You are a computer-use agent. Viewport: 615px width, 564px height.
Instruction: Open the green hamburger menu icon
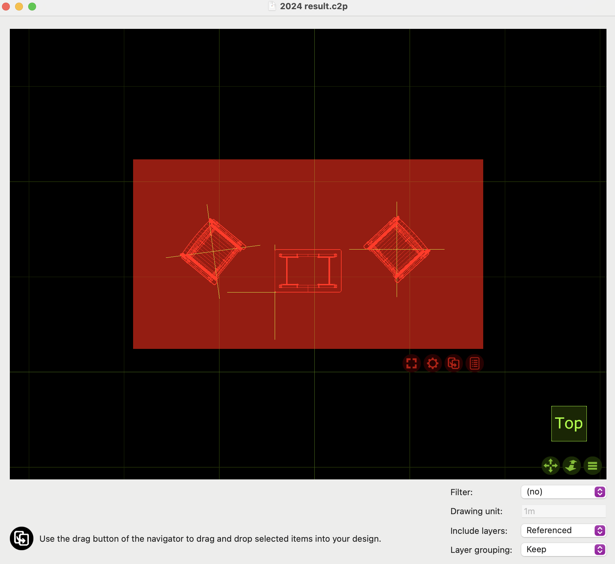click(592, 466)
